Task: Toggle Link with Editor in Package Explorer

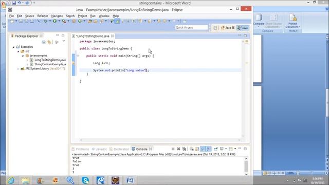Action: pos(49,42)
